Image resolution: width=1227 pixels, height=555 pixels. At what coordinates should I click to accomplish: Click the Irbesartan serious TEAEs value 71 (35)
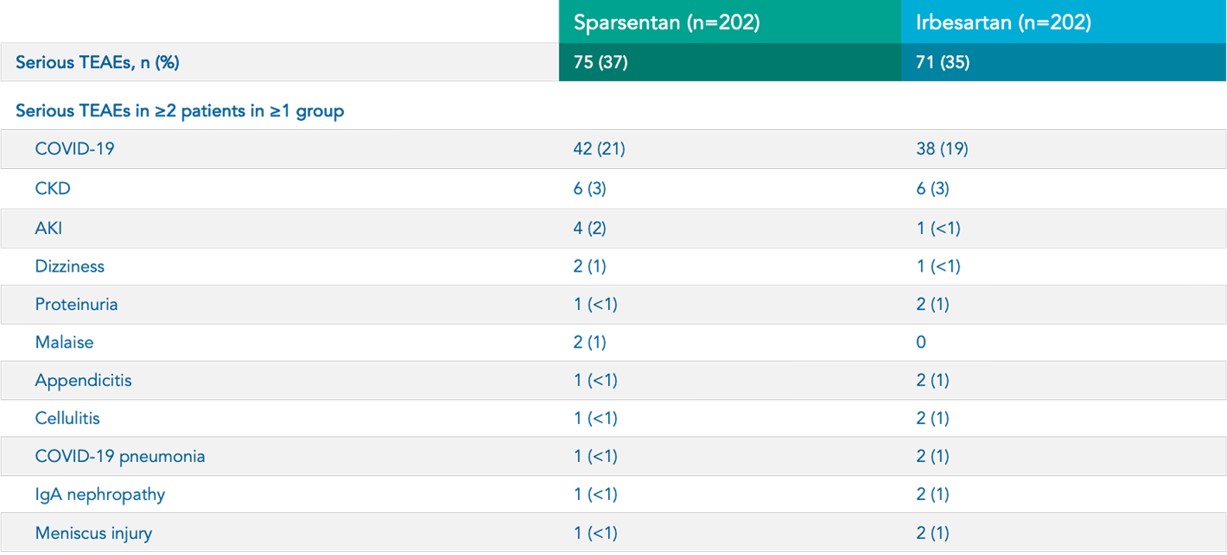click(x=942, y=63)
